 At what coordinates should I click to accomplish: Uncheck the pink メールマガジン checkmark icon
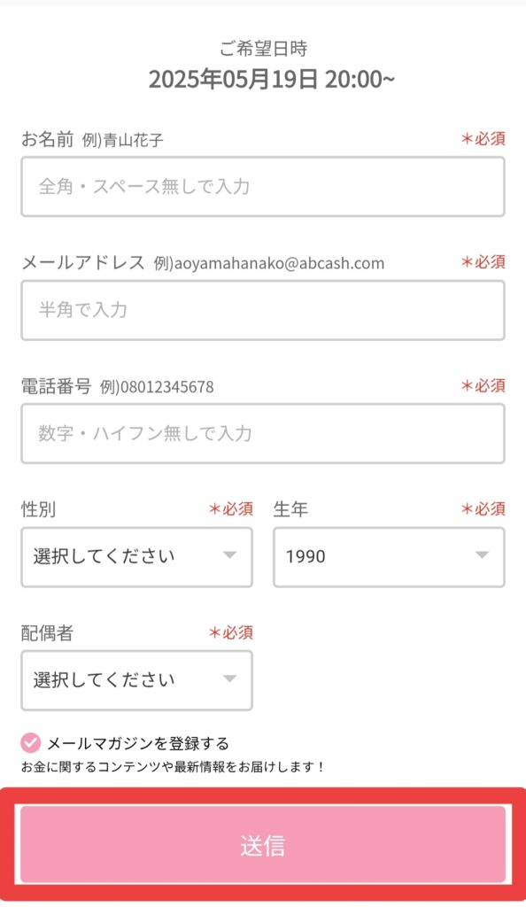(31, 743)
